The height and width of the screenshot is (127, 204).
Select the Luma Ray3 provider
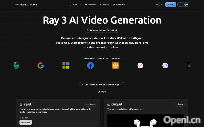pos(26,122)
